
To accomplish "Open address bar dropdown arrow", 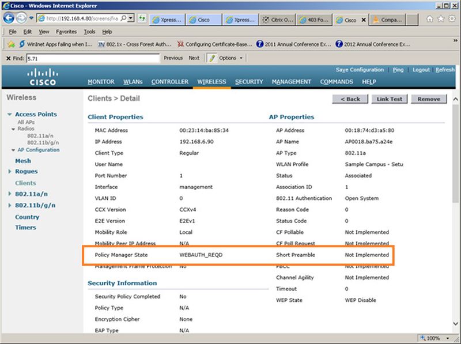I will (x=131, y=18).
